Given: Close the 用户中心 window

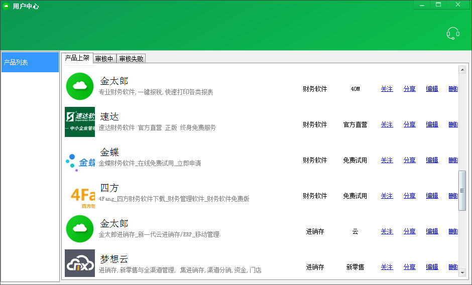Looking at the screenshot, I should point(458,5).
